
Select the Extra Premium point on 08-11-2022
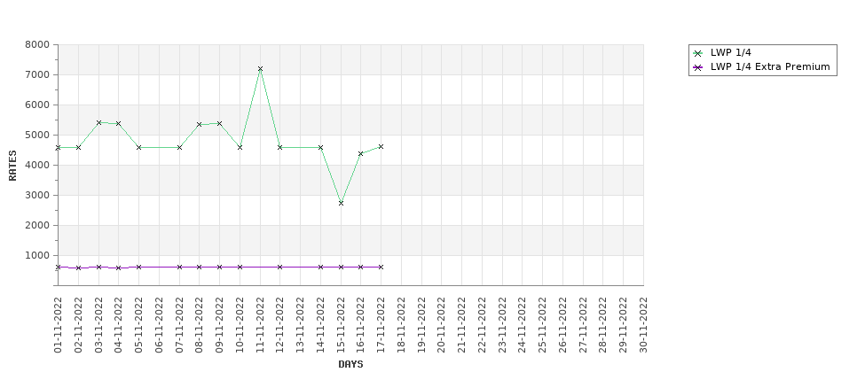tap(199, 268)
